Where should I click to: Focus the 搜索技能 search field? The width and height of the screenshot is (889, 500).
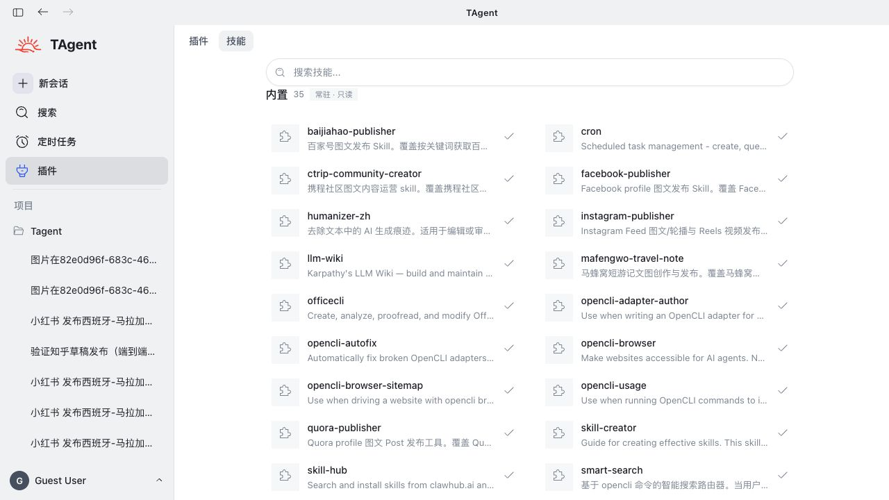(530, 72)
